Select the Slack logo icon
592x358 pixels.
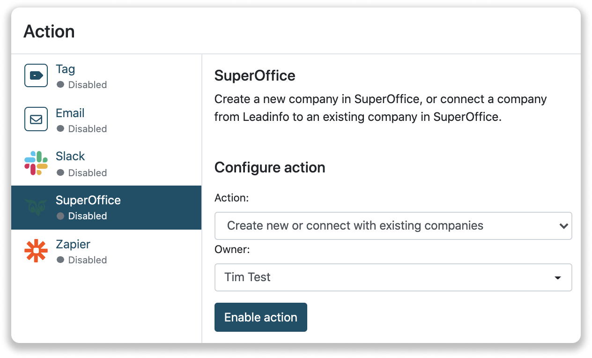point(36,163)
